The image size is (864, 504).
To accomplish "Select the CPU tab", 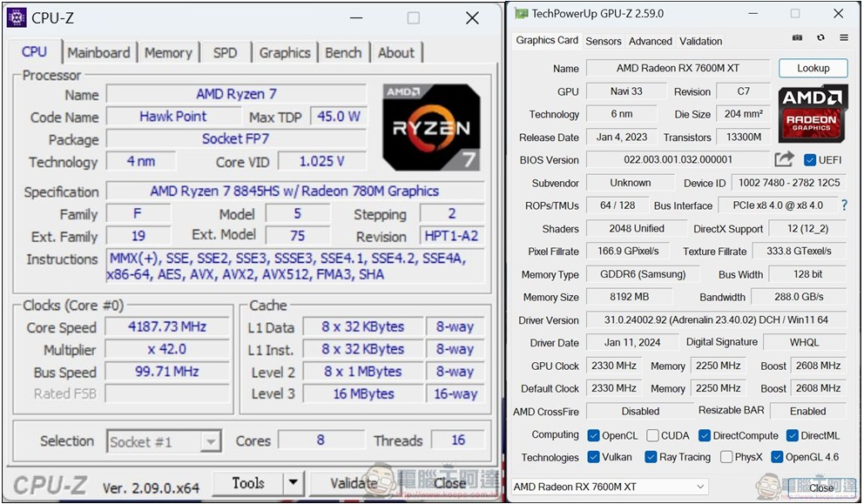I will [x=34, y=51].
